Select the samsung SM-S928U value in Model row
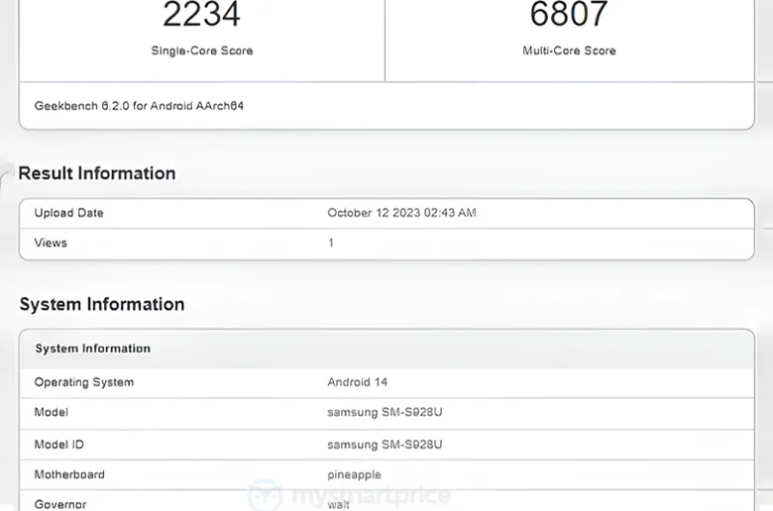The height and width of the screenshot is (511, 773). tap(386, 412)
